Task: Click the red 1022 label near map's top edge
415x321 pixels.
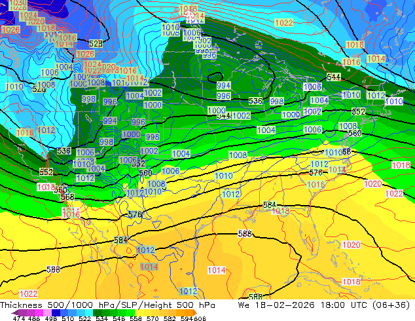Action: [x=284, y=23]
